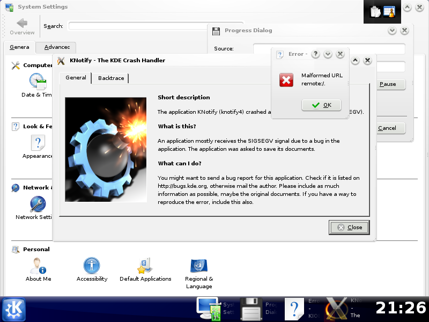Click the http://bugs.kde.org address text
The height and width of the screenshot is (322, 429).
pyautogui.click(x=182, y=186)
